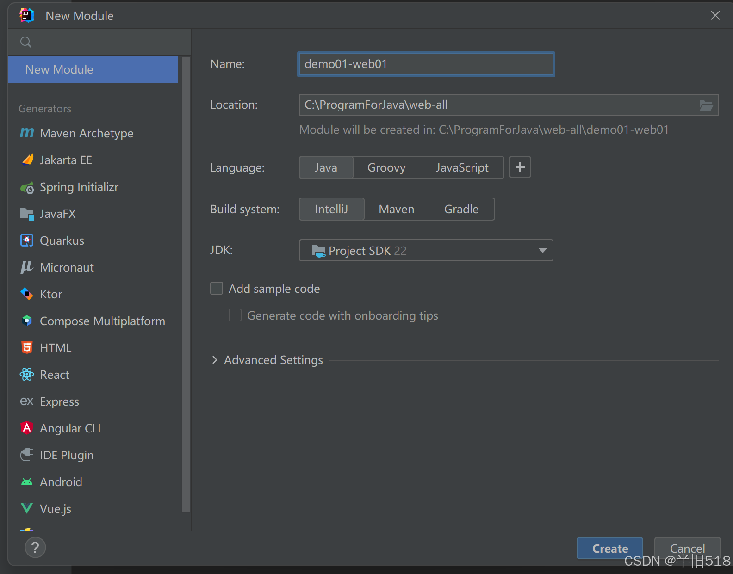Click the IDE Plugin icon
The height and width of the screenshot is (574, 733).
27,455
